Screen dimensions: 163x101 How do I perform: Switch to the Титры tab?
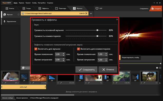(x=27, y=8)
